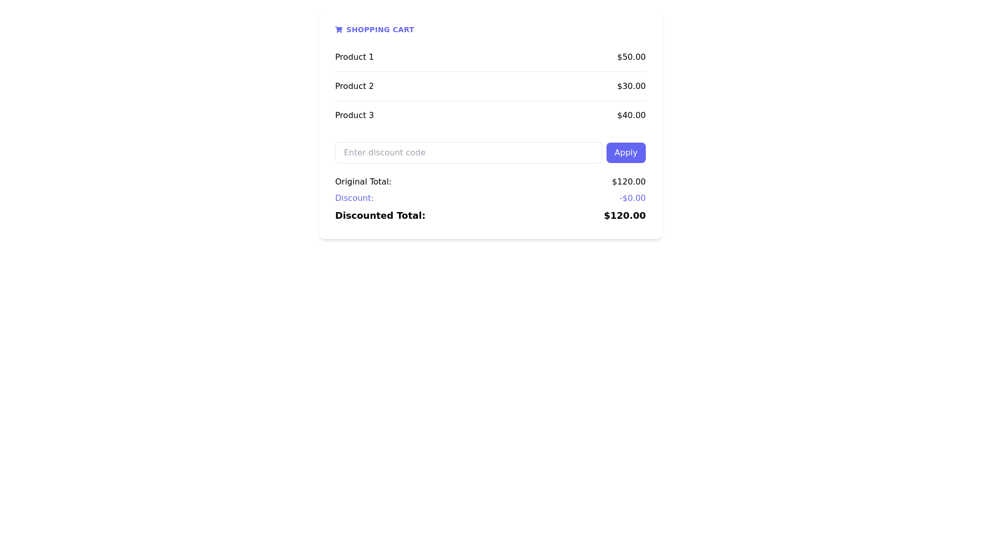Click the empty area outside the cart card
The height and width of the screenshot is (552, 981).
click(153, 358)
